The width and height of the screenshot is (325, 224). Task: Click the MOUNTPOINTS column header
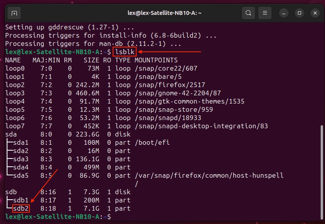click(156, 60)
